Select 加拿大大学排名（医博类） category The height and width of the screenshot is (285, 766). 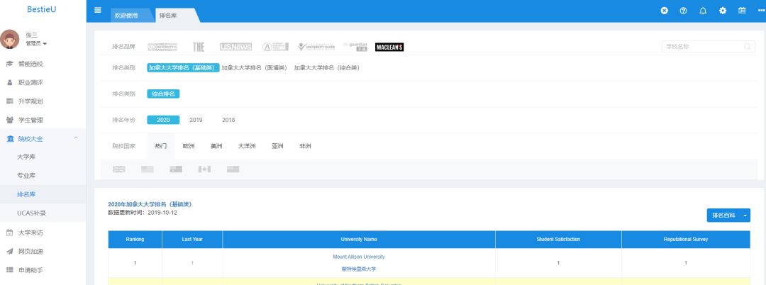click(254, 68)
